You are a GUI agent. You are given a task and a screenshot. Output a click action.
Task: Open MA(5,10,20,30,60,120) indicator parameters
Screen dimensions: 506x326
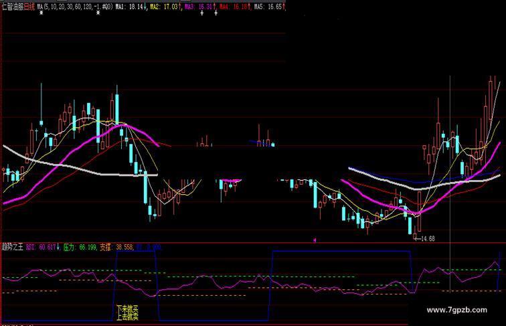coord(75,7)
